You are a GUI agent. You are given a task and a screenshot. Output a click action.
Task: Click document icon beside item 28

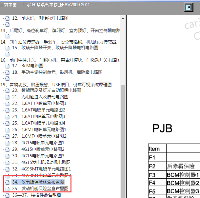8,143
